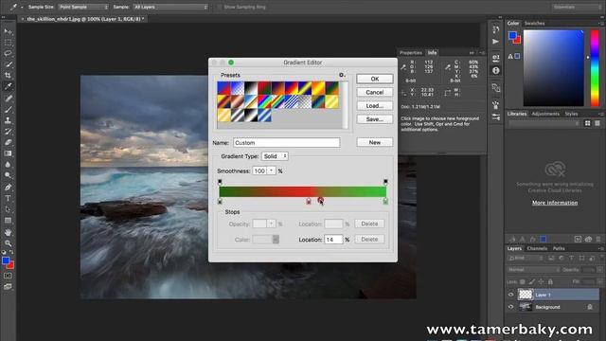Toggle lock position in Layers panel
Image resolution: width=606 pixels, height=341 pixels.
coord(541,282)
